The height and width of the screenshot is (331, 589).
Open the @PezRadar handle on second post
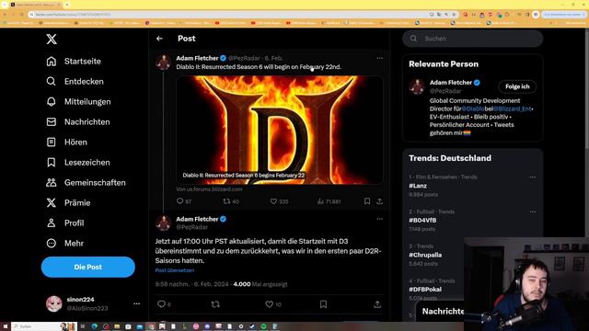tap(192, 227)
